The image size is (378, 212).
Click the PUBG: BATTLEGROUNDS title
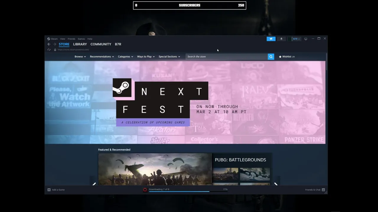[x=240, y=160]
